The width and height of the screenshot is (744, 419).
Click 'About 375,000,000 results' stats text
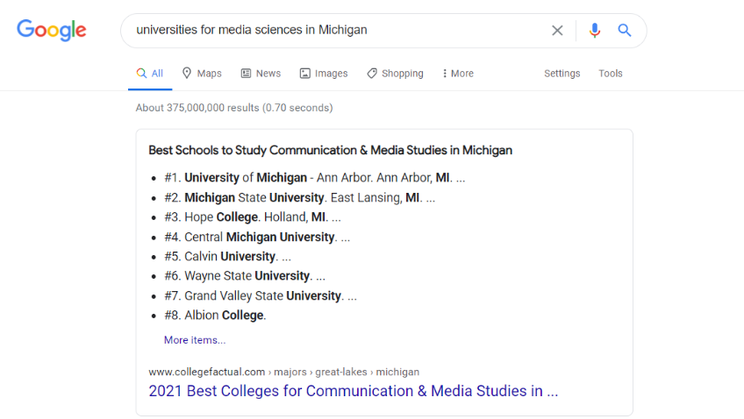pos(234,108)
